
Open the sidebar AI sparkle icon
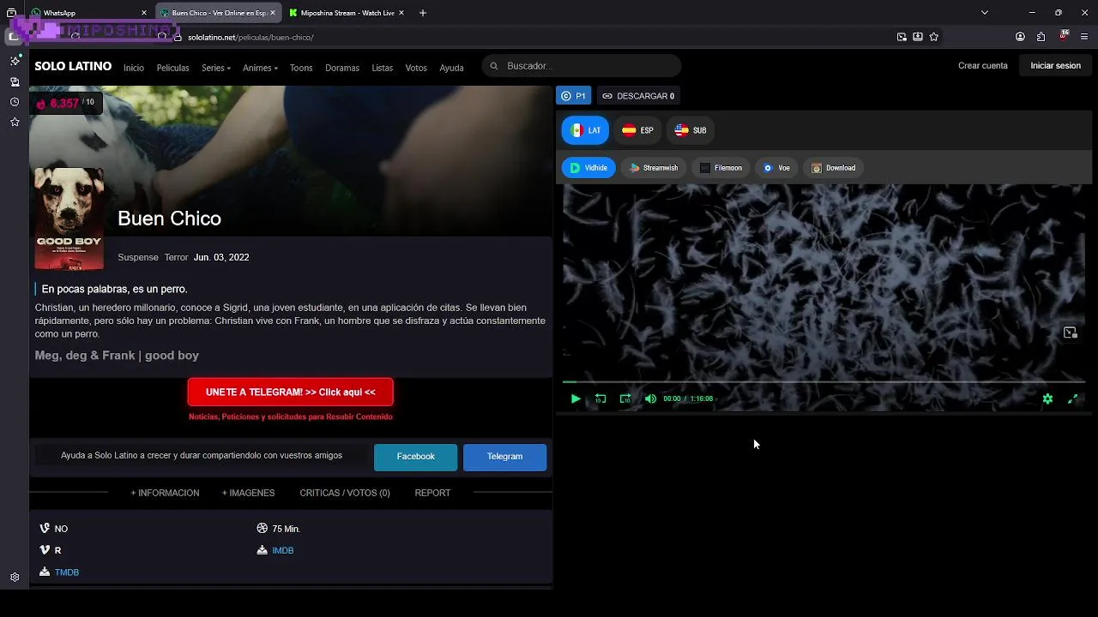[15, 61]
